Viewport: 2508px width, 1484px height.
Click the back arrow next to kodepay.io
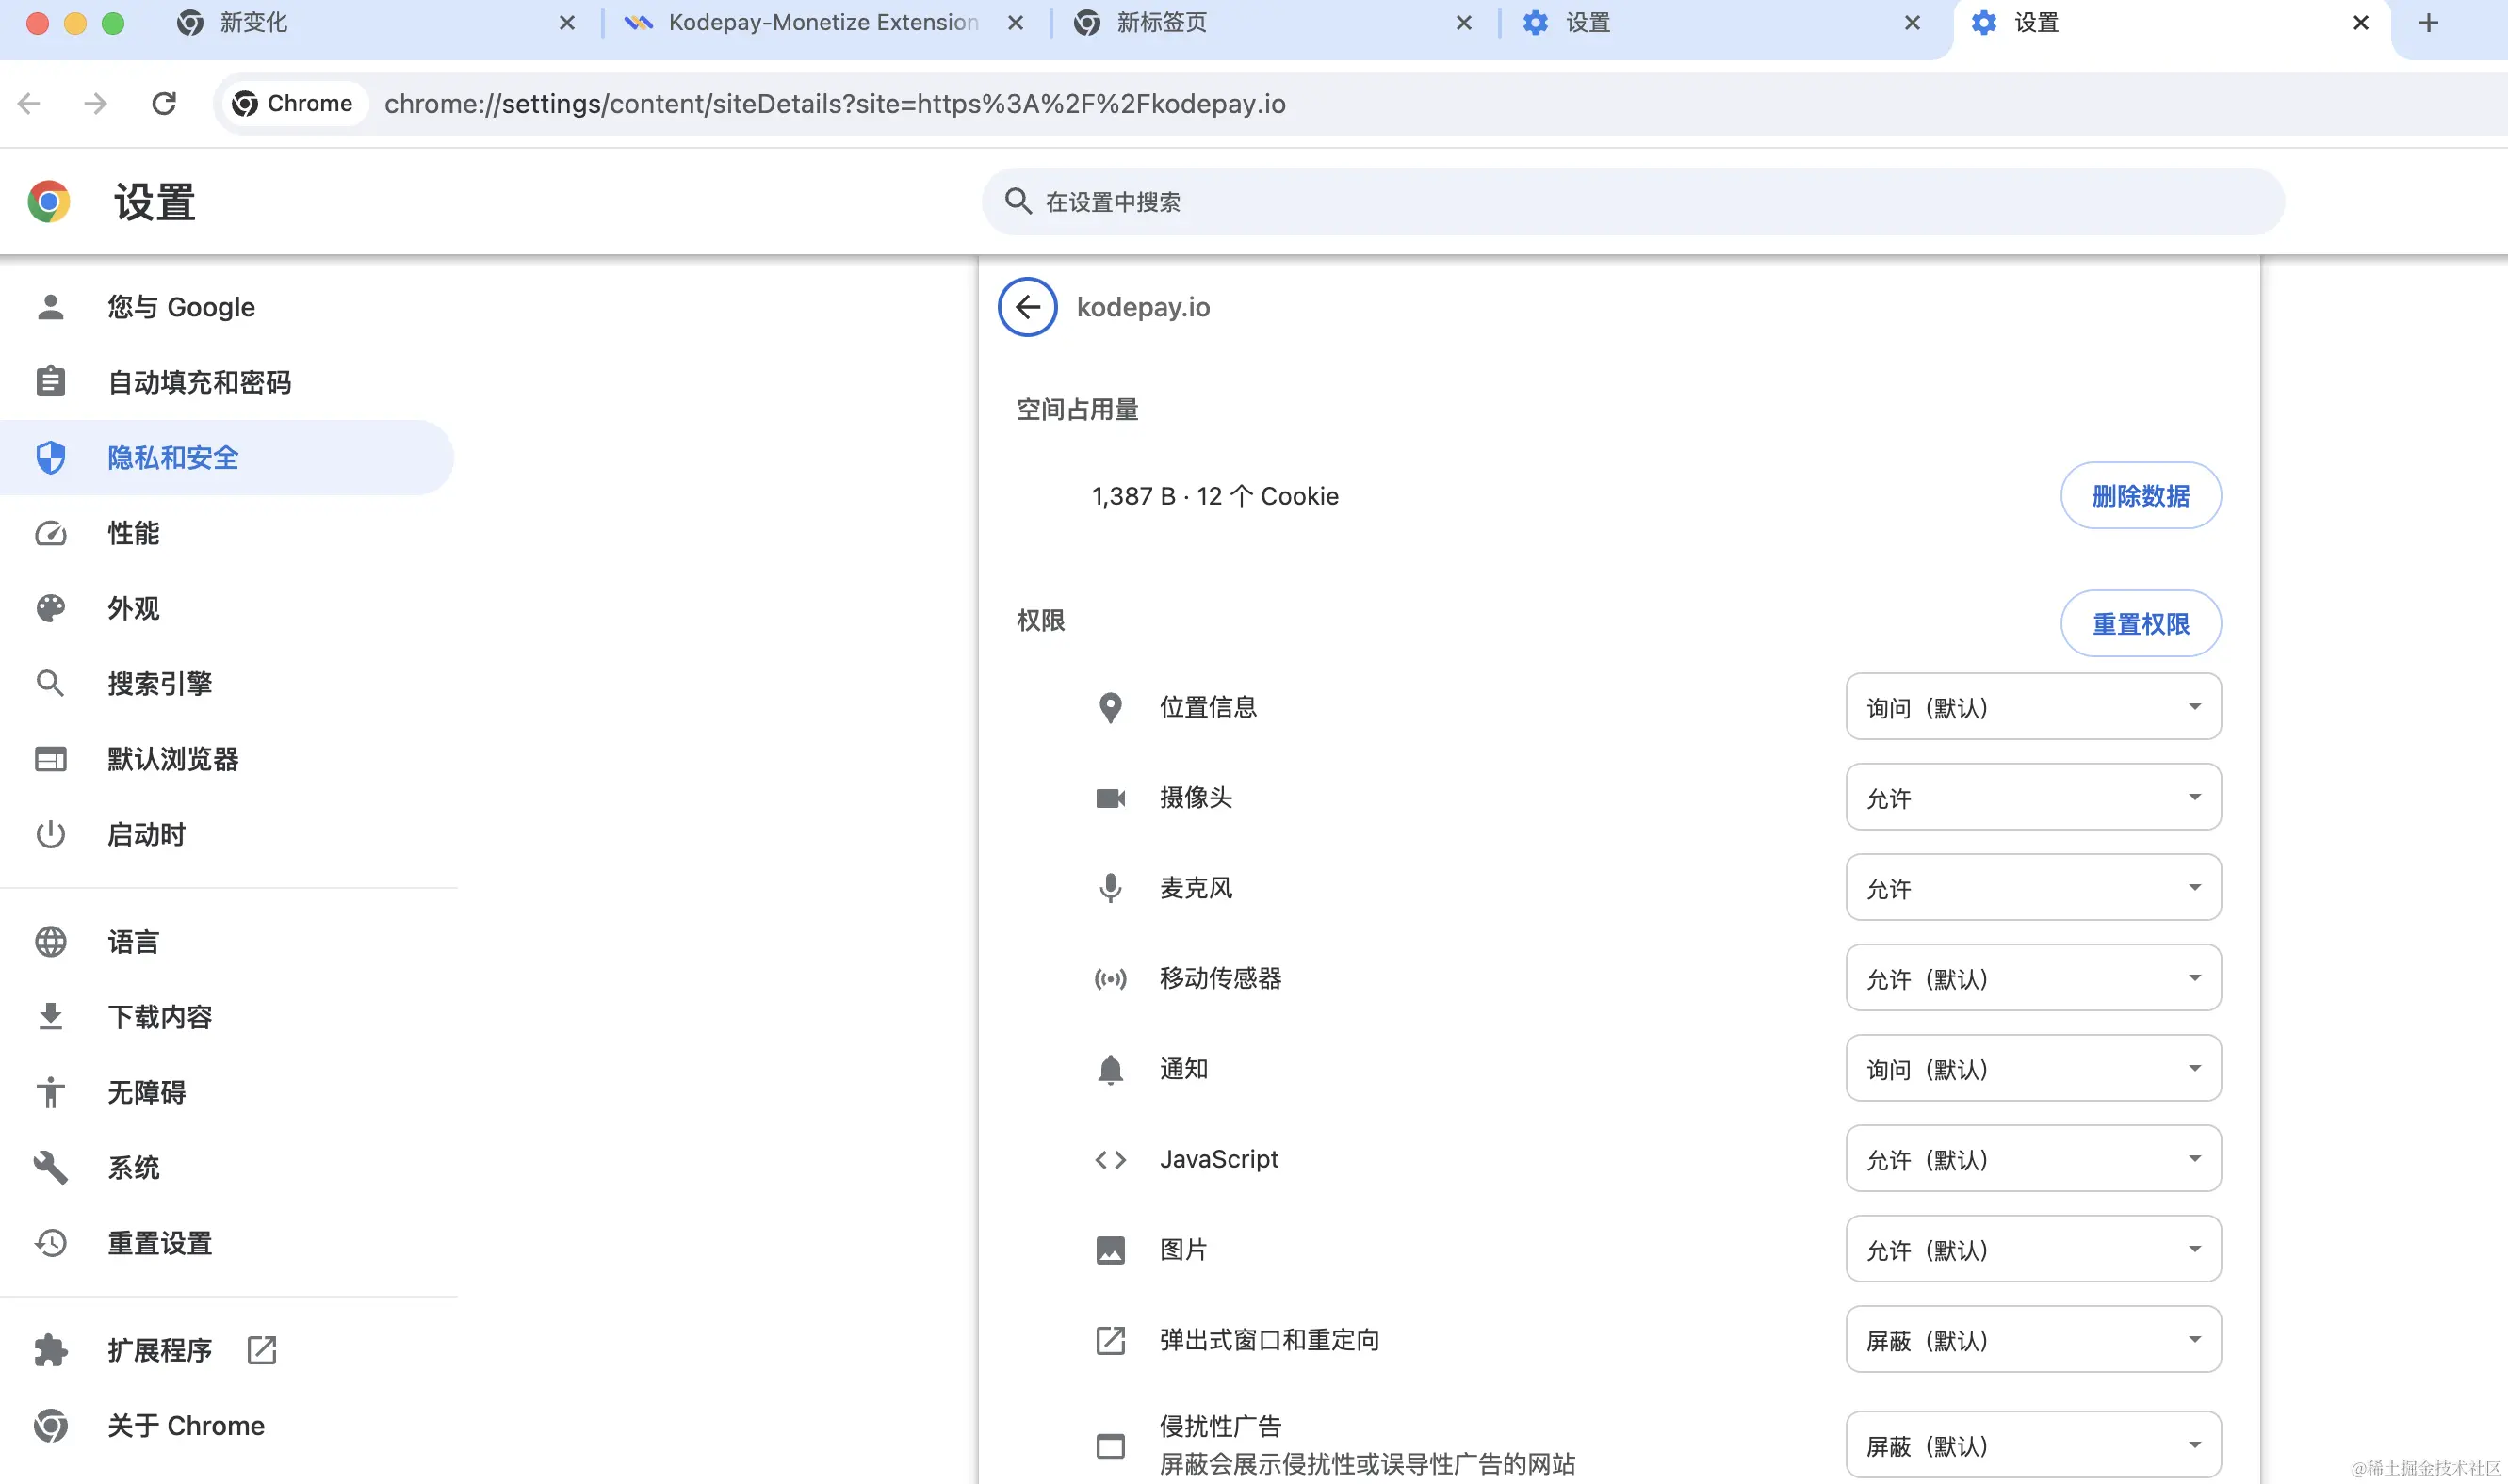[1027, 307]
